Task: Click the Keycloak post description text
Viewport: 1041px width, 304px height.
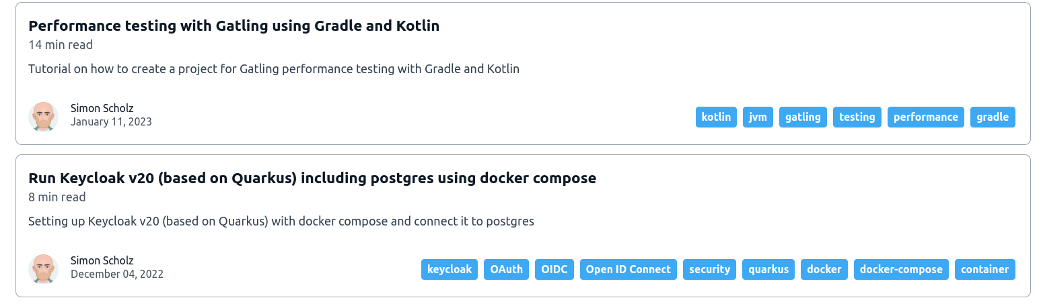Action: [x=281, y=221]
